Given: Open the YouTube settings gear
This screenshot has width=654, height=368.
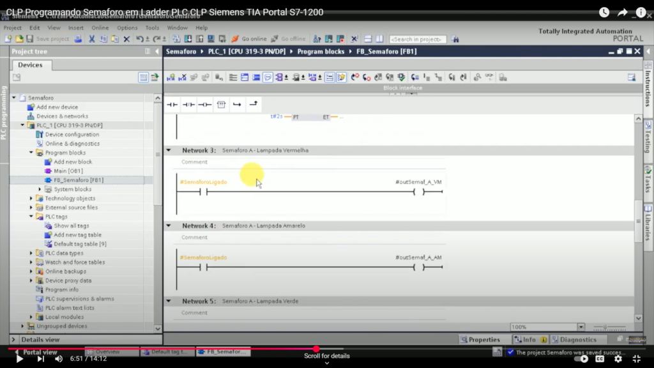Looking at the screenshot, I should point(618,358).
